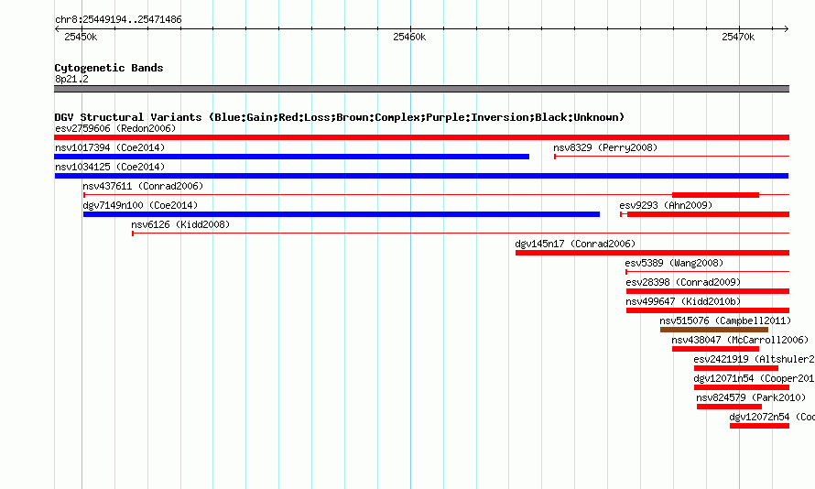Click the 8p21.2 band name label
The width and height of the screenshot is (815, 489).
coord(71,79)
